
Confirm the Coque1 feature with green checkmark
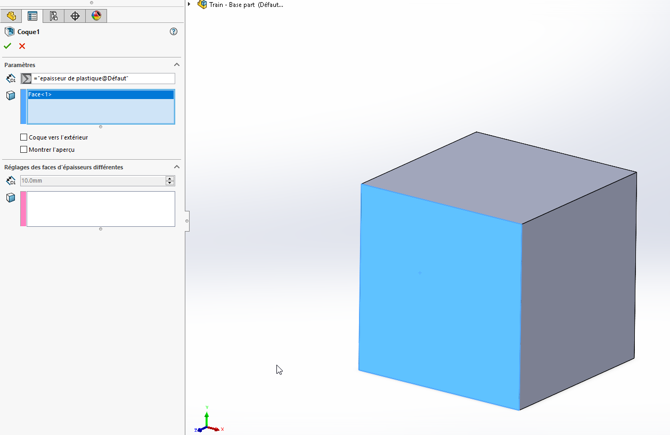(7, 46)
